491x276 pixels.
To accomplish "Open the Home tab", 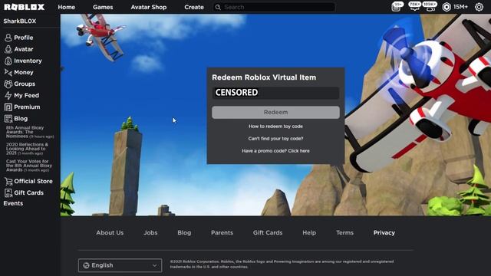I will pos(67,7).
